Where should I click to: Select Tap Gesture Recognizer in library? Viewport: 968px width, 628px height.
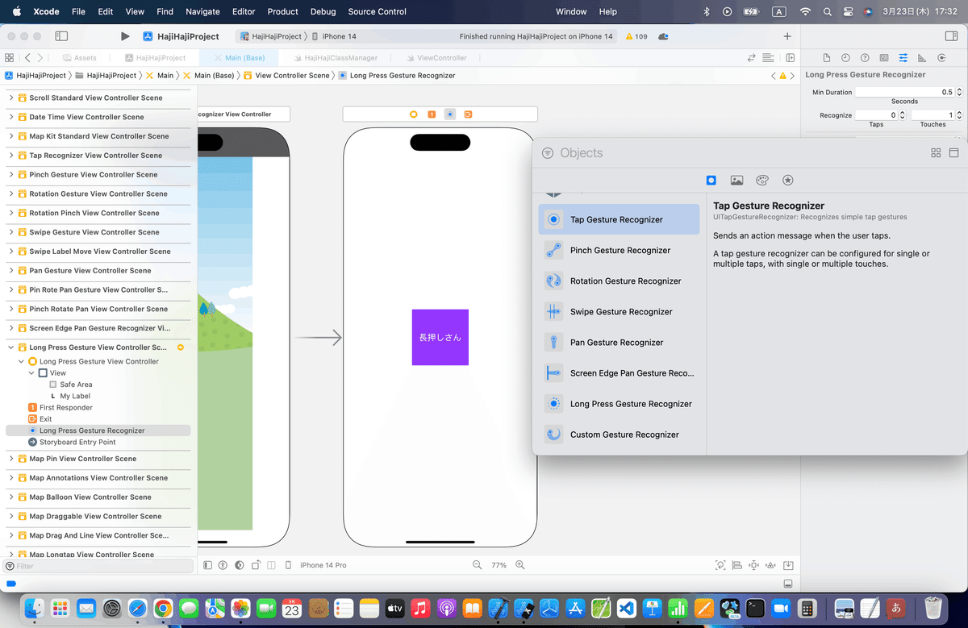point(619,219)
